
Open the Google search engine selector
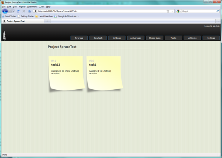pos(179,11)
